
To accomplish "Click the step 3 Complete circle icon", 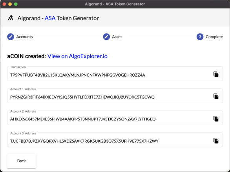I will pyautogui.click(x=200, y=37).
